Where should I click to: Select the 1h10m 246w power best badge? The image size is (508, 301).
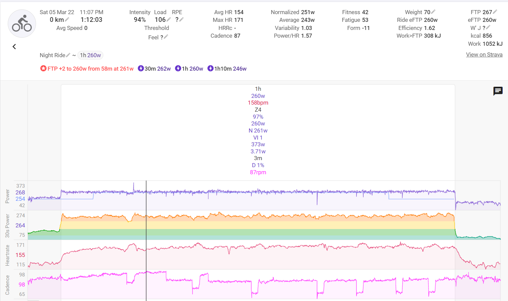[227, 69]
